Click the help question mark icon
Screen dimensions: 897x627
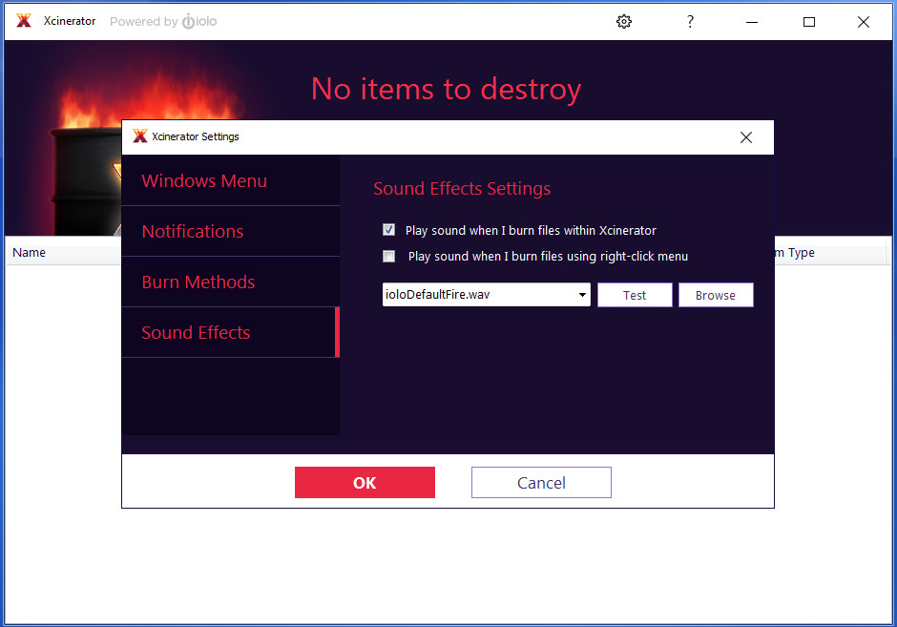(x=690, y=21)
